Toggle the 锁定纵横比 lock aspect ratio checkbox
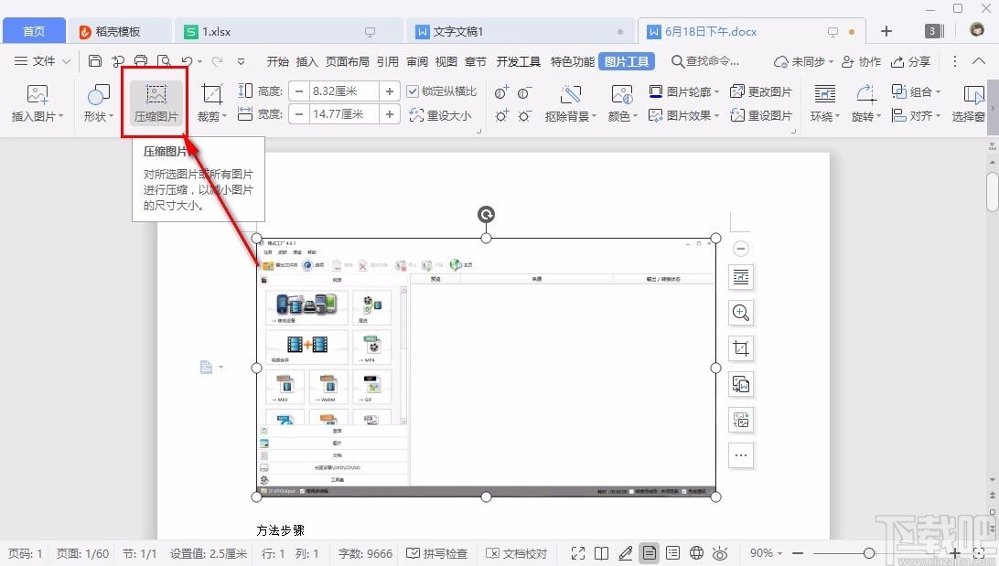Viewport: 999px width, 566px height. (413, 91)
